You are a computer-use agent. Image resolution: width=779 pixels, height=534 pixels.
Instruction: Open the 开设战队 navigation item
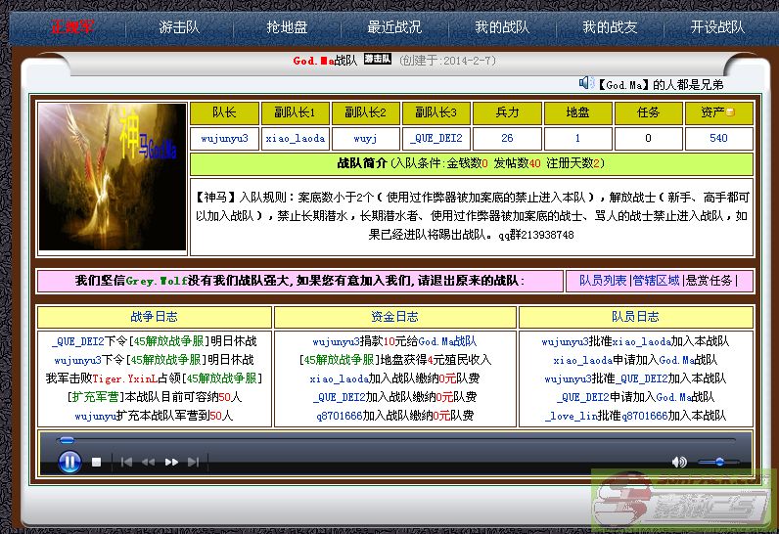(x=717, y=27)
